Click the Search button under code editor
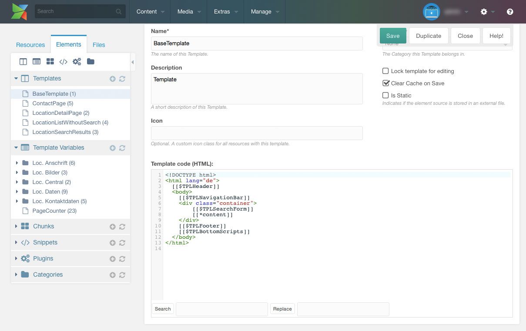The width and height of the screenshot is (526, 331). click(163, 309)
